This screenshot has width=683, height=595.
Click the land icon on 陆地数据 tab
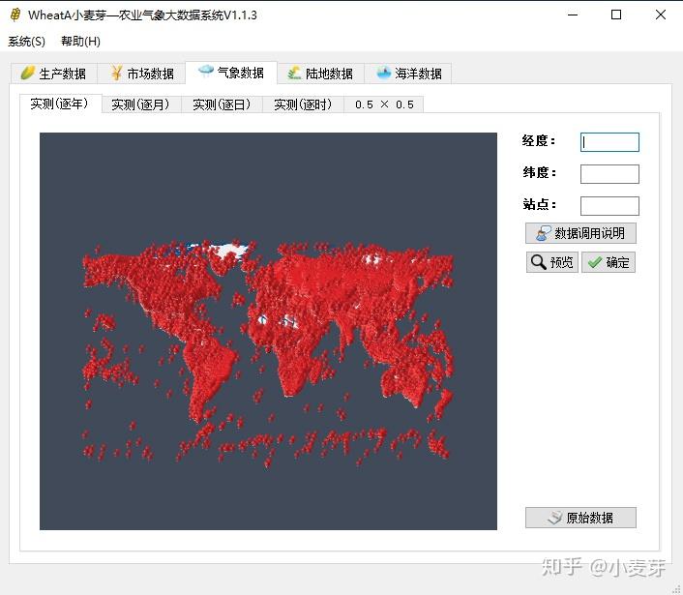click(x=294, y=73)
